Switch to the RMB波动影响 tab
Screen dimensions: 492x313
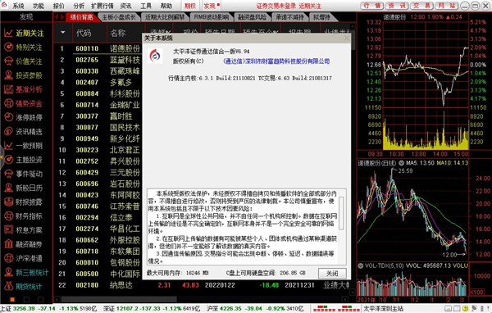click(x=212, y=17)
